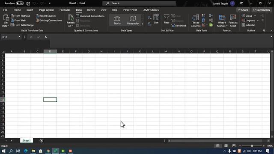This screenshot has width=274, height=154.
Task: Switch to Home tab
Action: pyautogui.click(x=17, y=10)
